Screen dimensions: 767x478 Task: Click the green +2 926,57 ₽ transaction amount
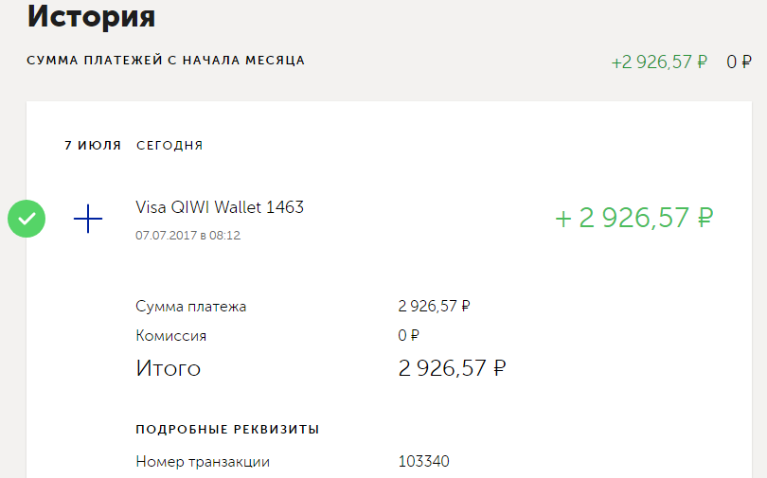point(633,218)
